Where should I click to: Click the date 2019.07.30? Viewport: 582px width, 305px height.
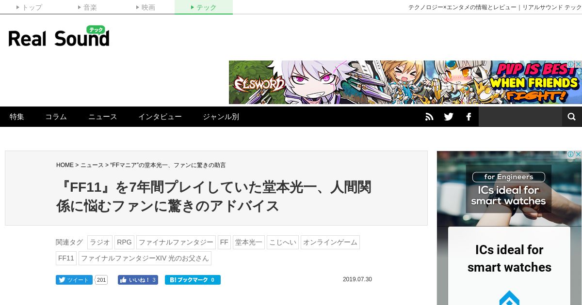pos(357,279)
